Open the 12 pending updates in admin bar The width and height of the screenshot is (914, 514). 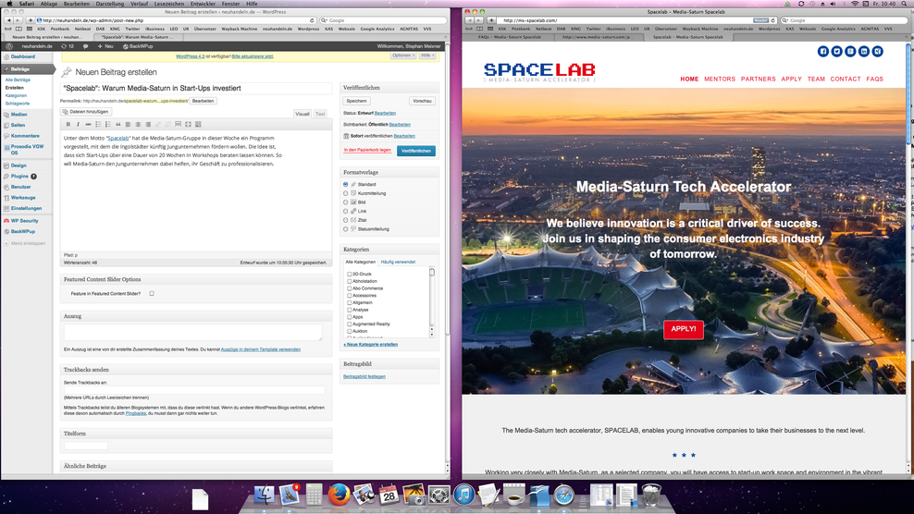[x=68, y=46]
